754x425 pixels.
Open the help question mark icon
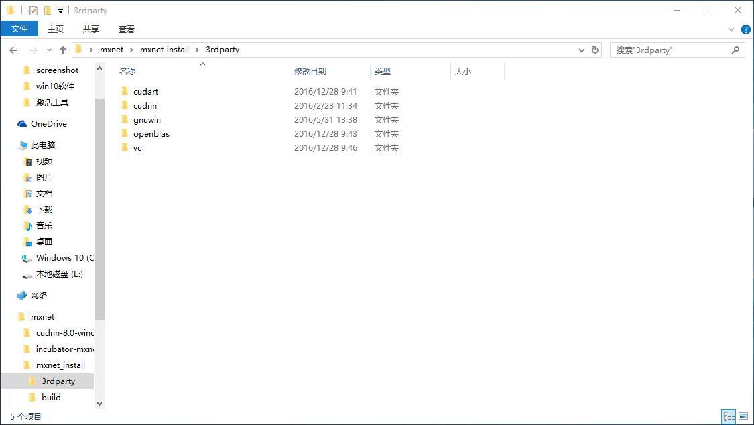coord(745,29)
